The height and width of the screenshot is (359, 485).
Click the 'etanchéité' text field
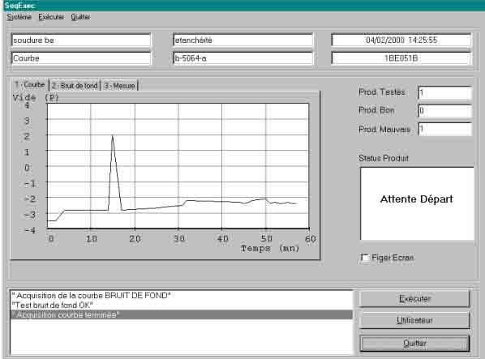coord(242,41)
